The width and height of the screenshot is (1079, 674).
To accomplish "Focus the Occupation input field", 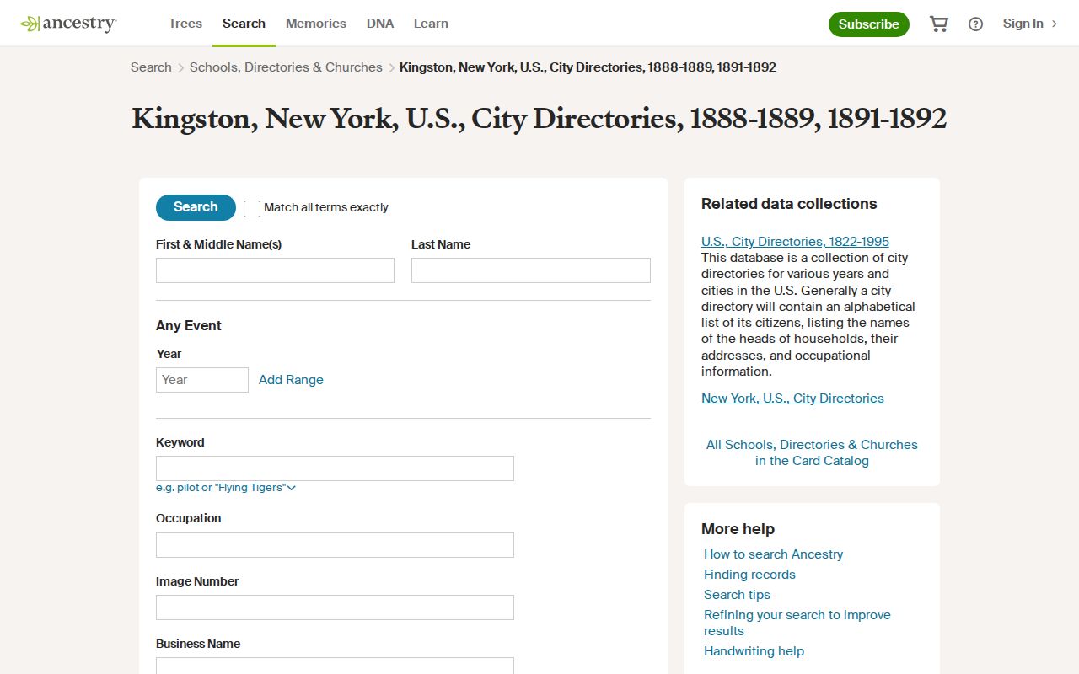I will 335,545.
